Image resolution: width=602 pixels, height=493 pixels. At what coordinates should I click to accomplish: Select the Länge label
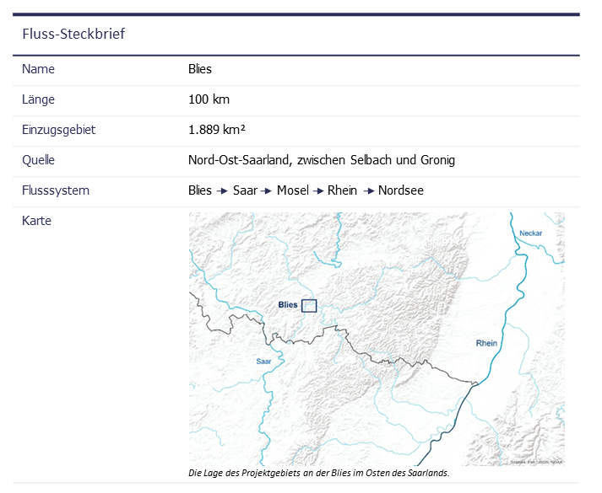[x=38, y=99]
